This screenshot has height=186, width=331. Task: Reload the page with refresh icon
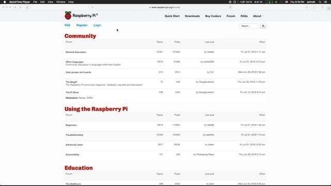pyautogui.click(x=230, y=7)
